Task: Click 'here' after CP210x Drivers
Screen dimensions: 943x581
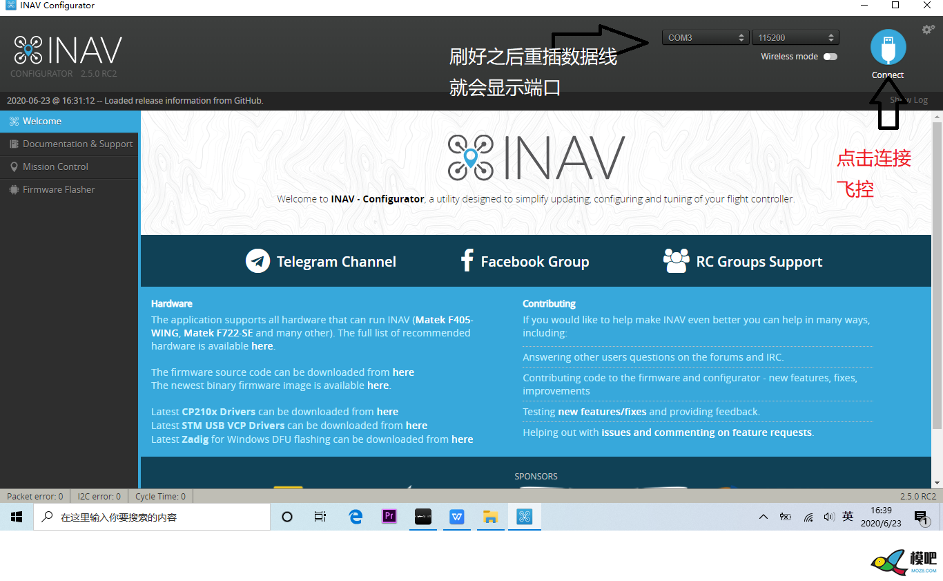Action: pos(387,412)
